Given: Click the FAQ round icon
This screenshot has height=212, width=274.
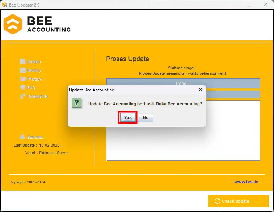Looking at the screenshot, I should (x=23, y=87).
